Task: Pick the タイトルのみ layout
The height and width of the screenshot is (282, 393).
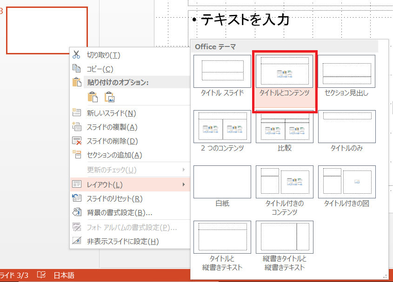Action: point(346,131)
